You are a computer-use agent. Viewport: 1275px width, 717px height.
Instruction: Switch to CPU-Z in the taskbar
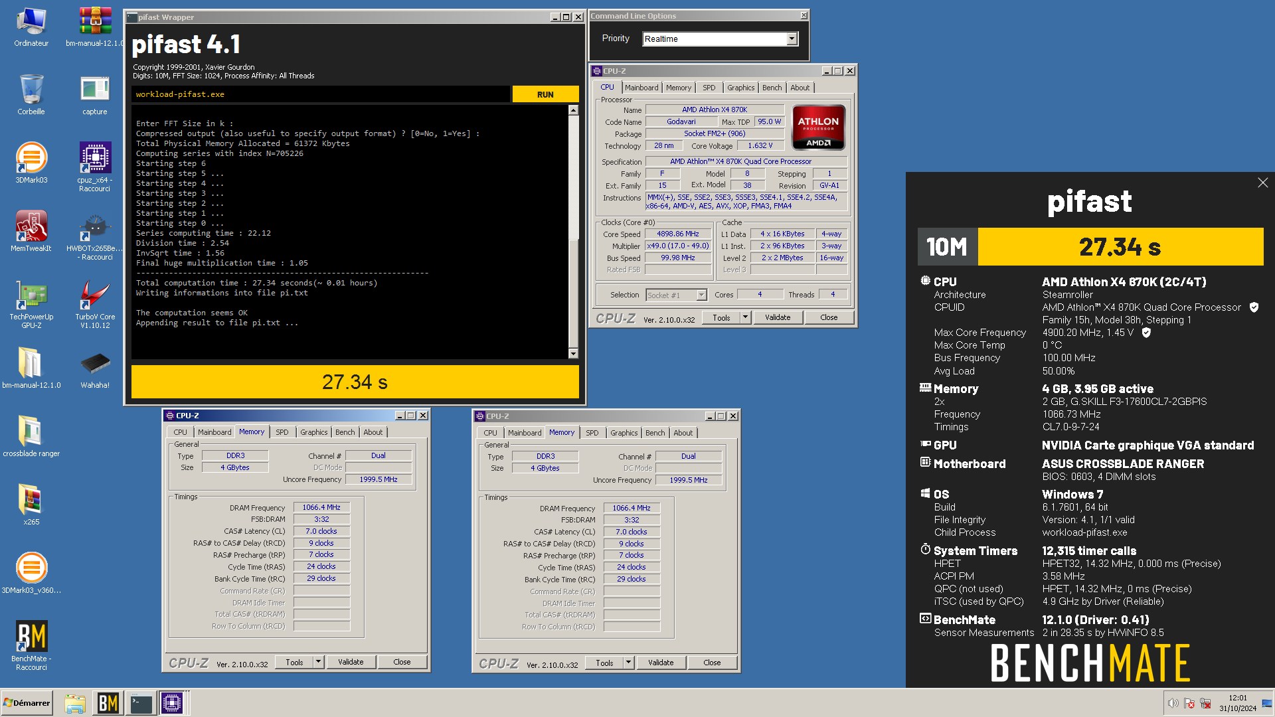coord(172,703)
